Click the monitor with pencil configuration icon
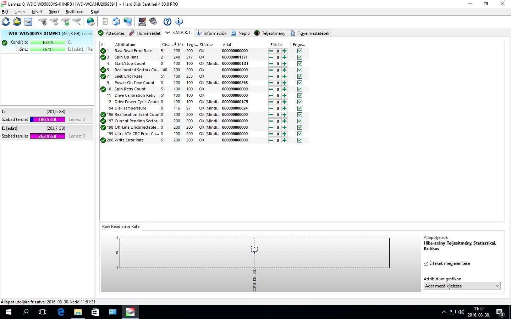The height and width of the screenshot is (319, 511). [x=142, y=22]
